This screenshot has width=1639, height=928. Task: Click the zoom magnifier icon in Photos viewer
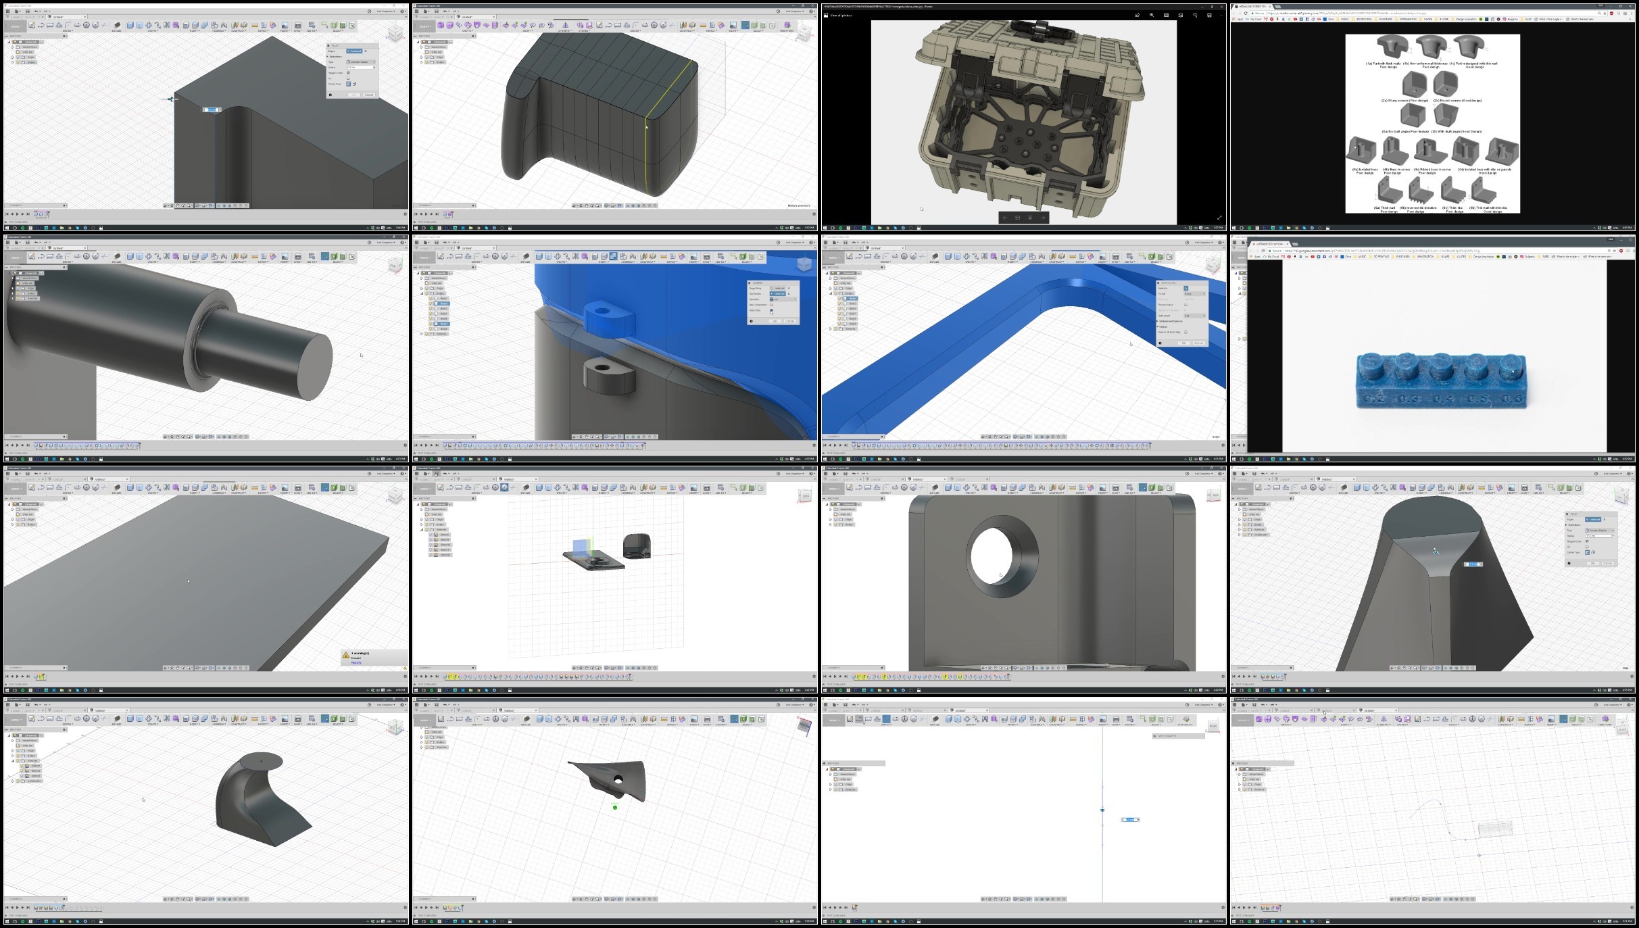coord(1152,15)
